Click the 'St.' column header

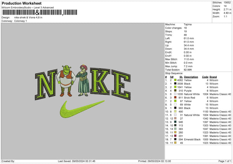click(x=181, y=77)
